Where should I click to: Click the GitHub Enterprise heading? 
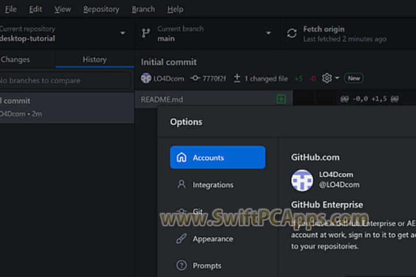tap(327, 205)
